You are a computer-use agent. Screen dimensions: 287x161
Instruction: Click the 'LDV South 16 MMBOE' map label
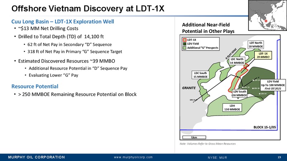tap(240, 93)
